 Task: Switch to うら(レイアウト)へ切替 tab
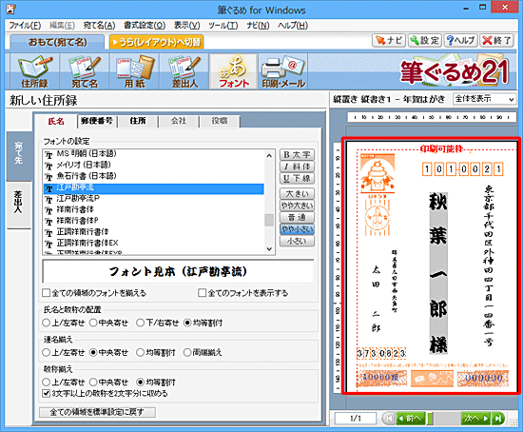click(x=157, y=42)
